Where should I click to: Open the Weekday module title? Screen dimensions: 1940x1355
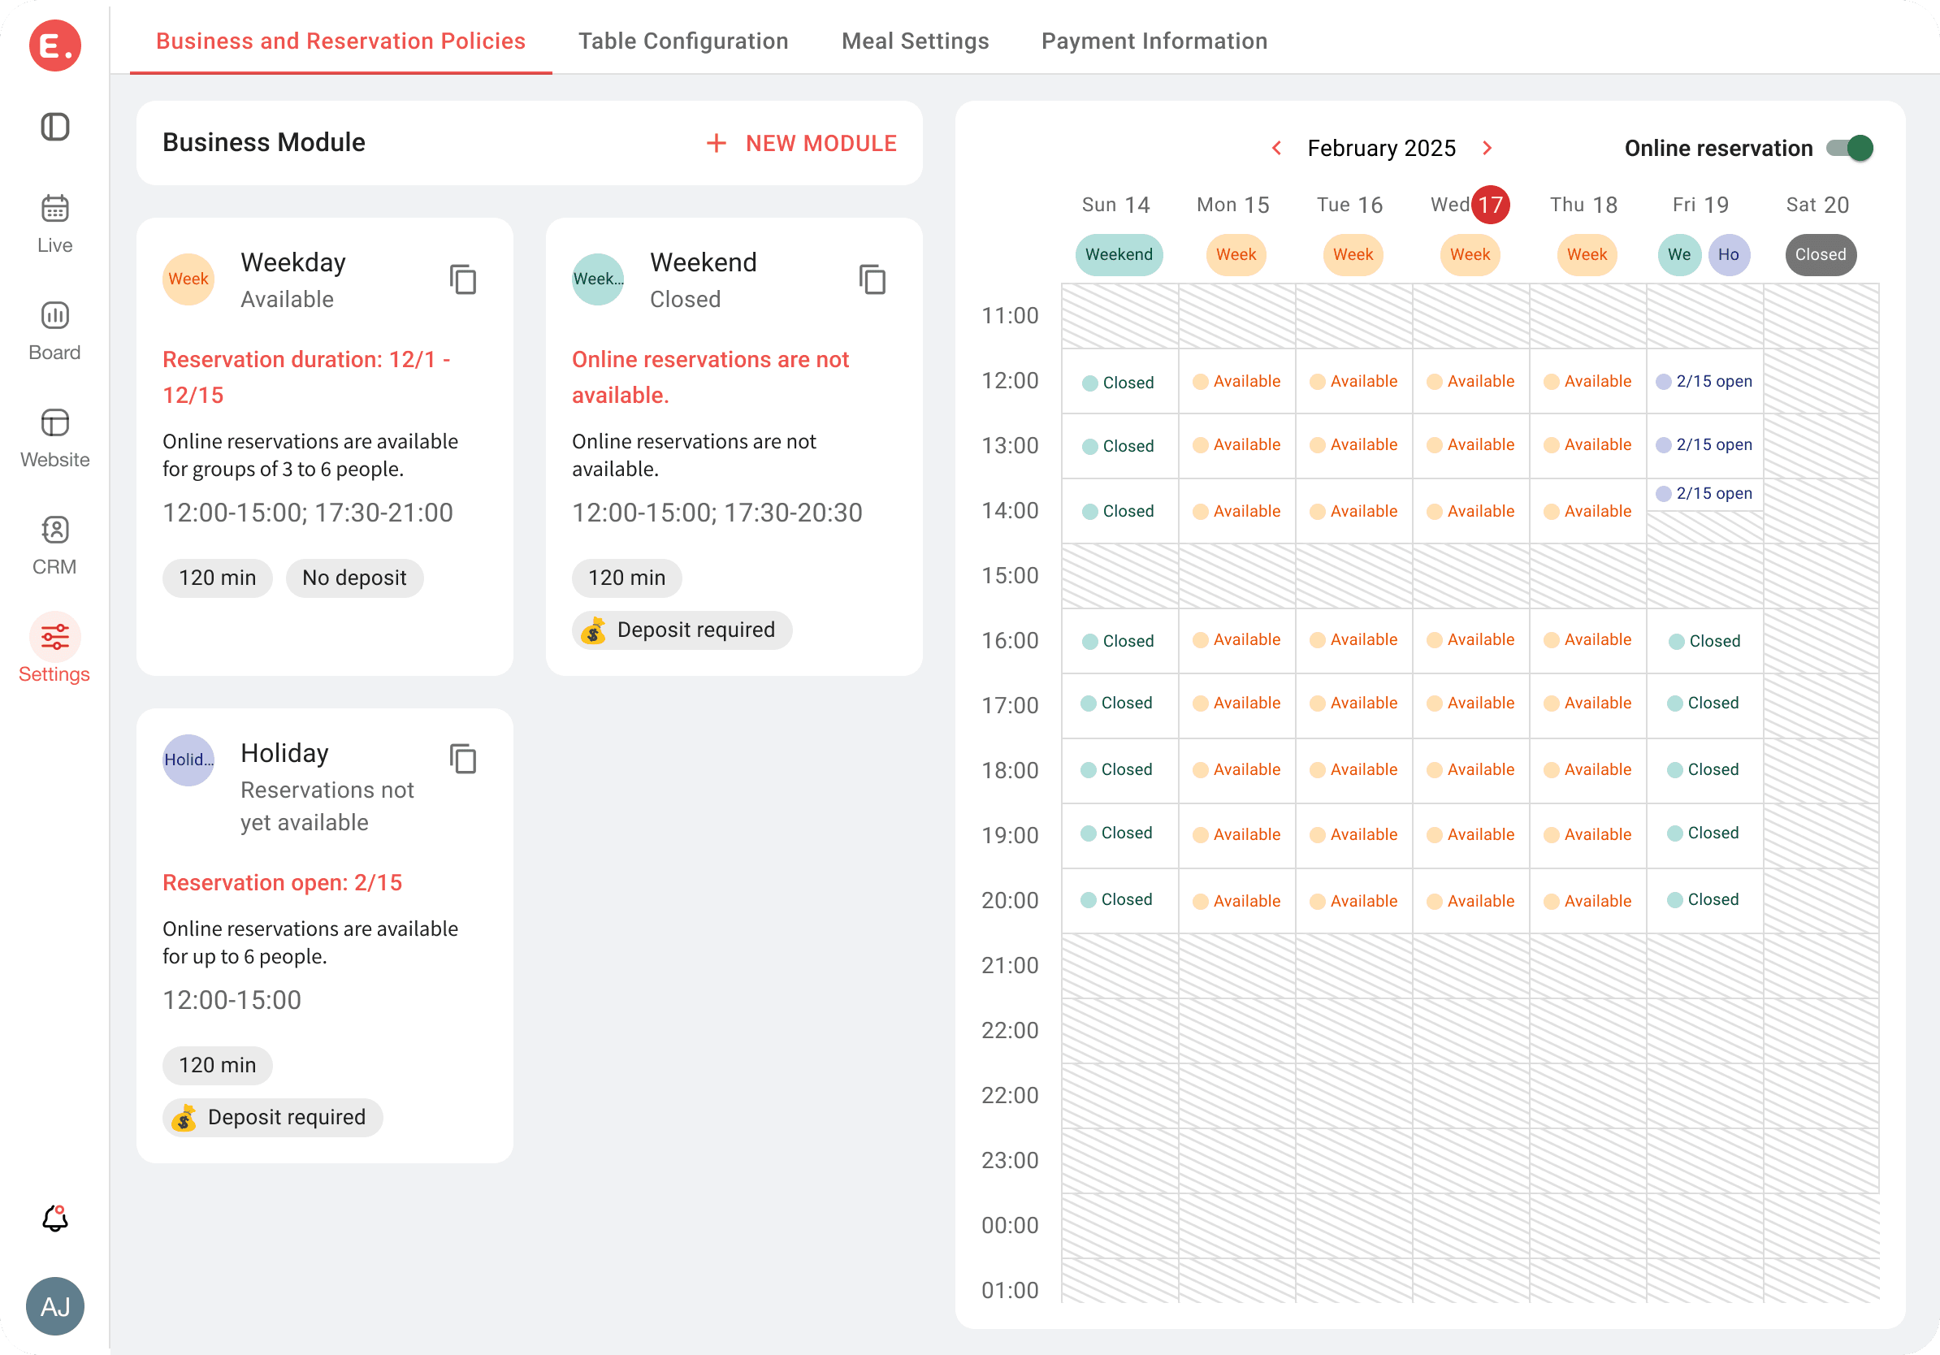[293, 262]
